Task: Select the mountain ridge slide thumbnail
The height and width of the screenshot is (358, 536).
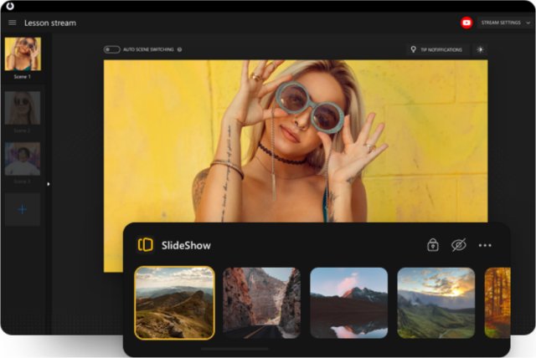Action: 175,303
